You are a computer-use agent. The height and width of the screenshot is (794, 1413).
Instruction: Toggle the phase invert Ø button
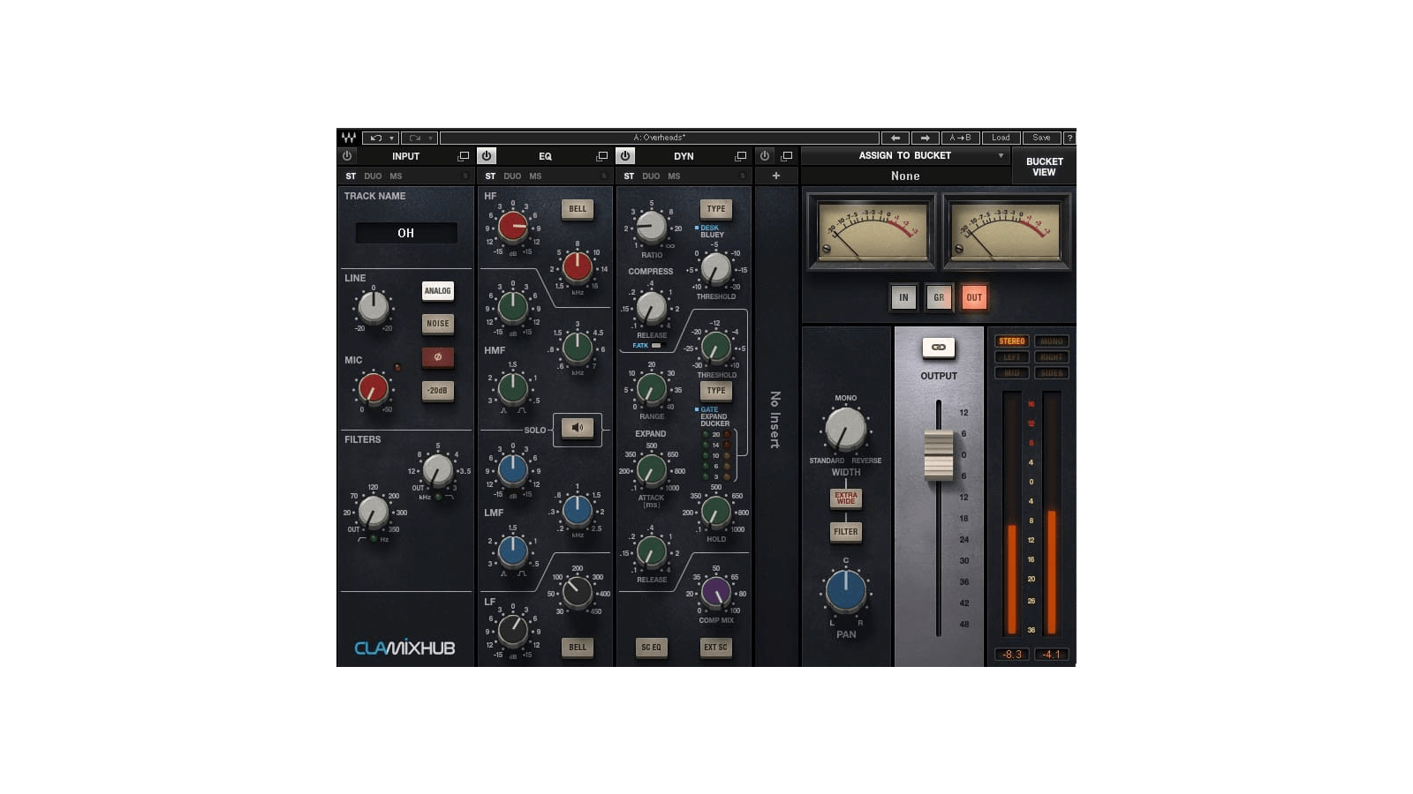(x=438, y=357)
